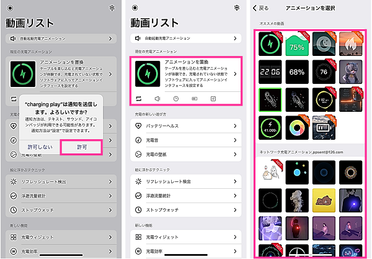The image size is (372, 259).
Task: Go back using the 戻る link
Action: click(261, 8)
